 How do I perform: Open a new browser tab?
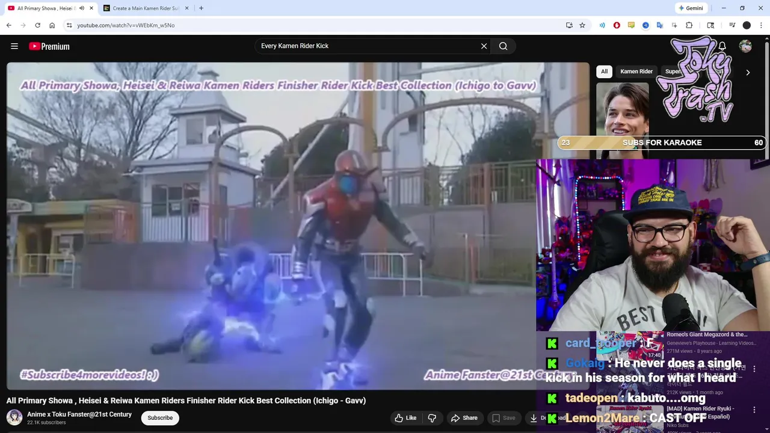201,8
